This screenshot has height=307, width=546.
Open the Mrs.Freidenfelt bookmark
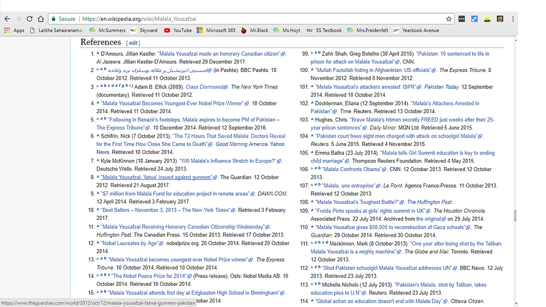(x=368, y=30)
